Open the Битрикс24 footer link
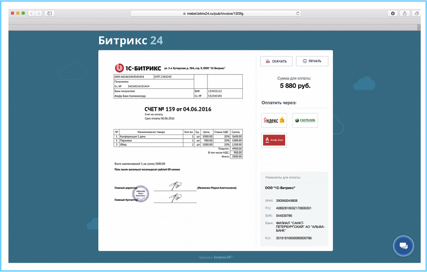Image resolution: width=427 pixels, height=272 pixels. tap(223, 257)
